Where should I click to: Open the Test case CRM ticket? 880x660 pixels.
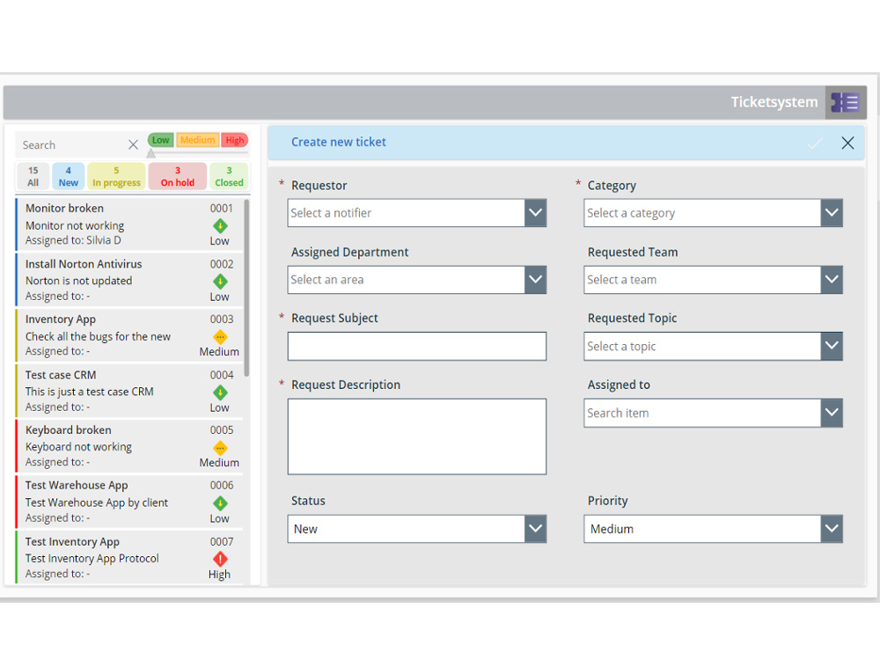point(129,391)
